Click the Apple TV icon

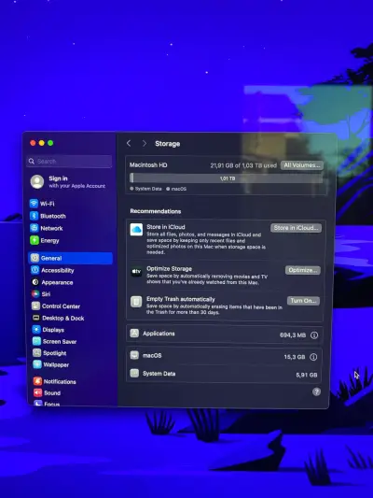[x=136, y=272]
